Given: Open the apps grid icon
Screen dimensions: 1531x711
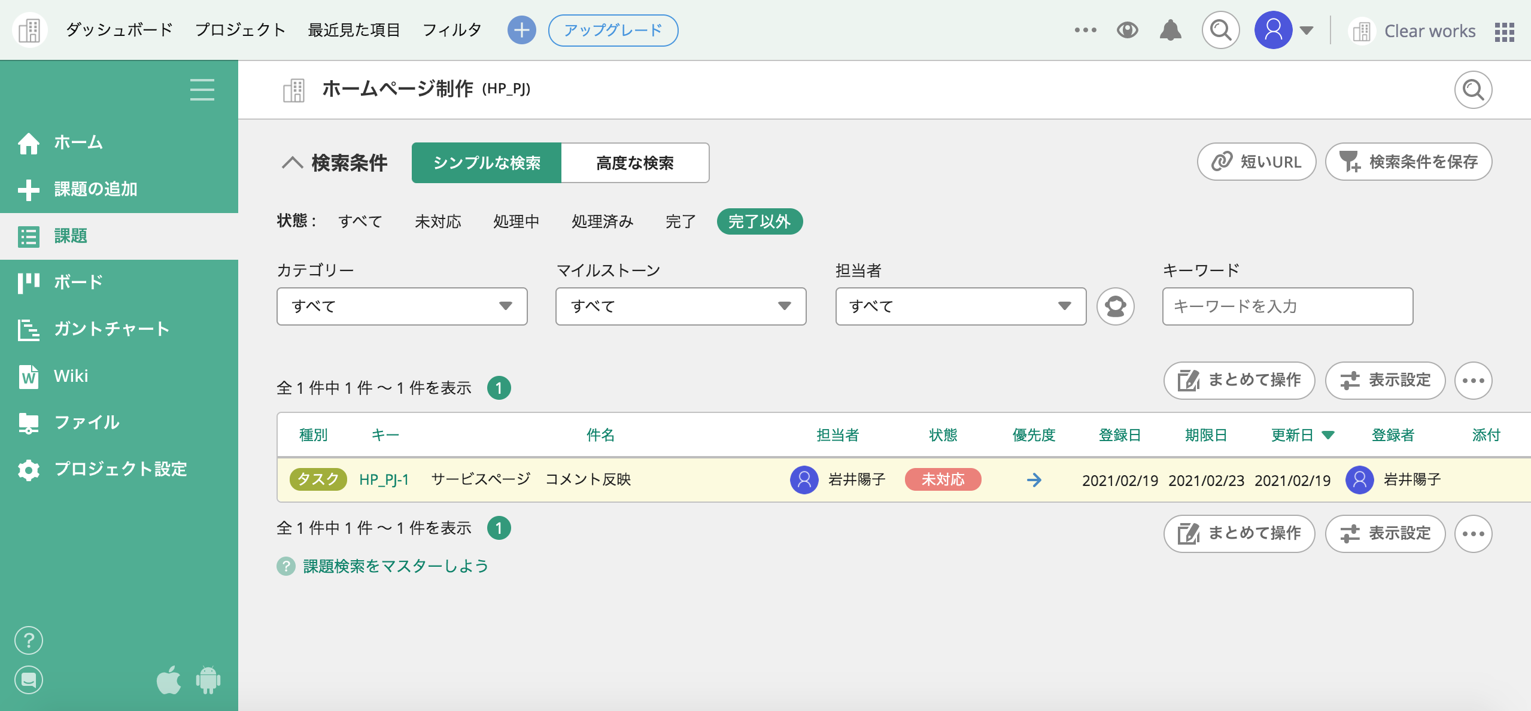Looking at the screenshot, I should 1504,31.
